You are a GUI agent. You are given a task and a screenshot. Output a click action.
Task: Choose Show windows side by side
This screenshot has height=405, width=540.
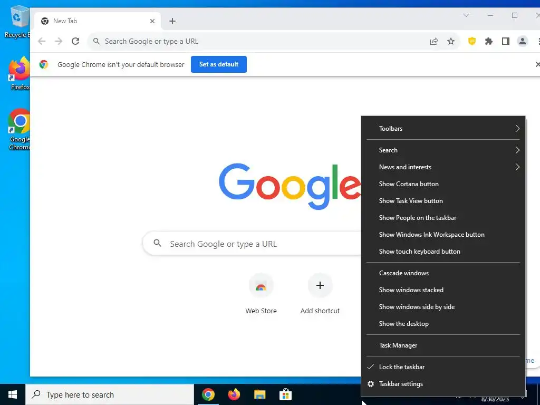pos(443,307)
